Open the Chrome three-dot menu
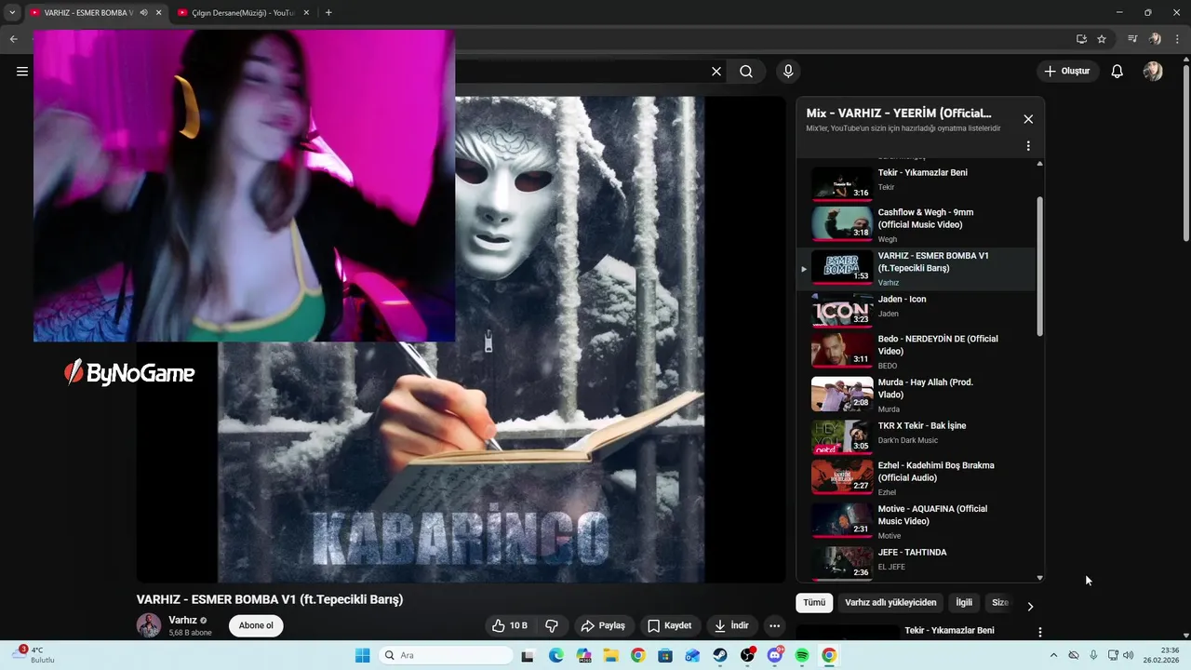This screenshot has height=670, width=1191. [1177, 39]
